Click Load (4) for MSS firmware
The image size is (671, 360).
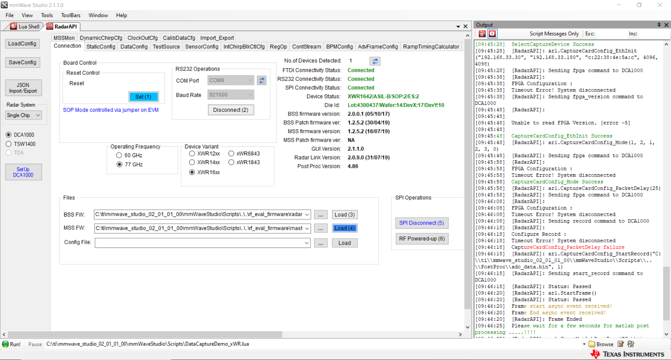tap(345, 228)
